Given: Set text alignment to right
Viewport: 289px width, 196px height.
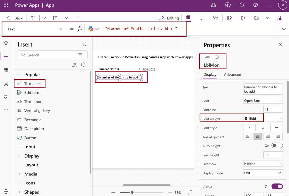Looking at the screenshot, I should tap(268, 137).
